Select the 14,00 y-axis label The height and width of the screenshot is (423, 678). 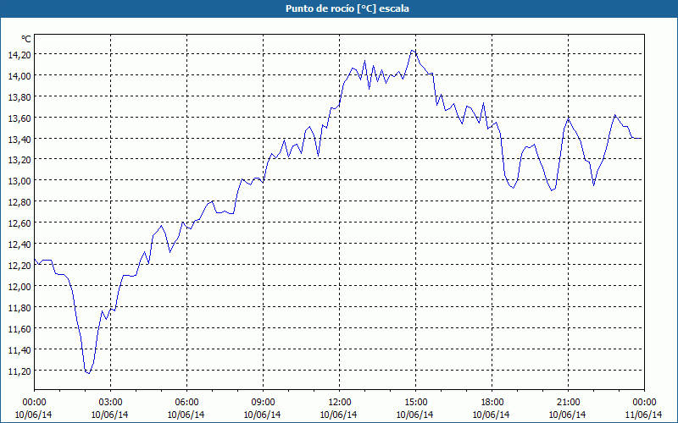19,75
